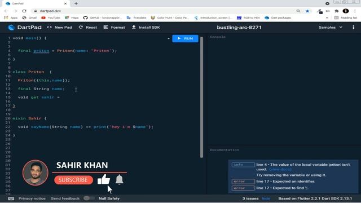
Task: Open the Samples dropdown
Action: coord(331,28)
